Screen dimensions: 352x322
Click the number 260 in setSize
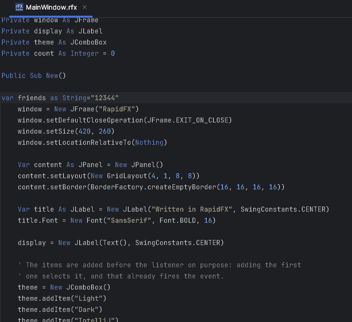pyautogui.click(x=105, y=131)
